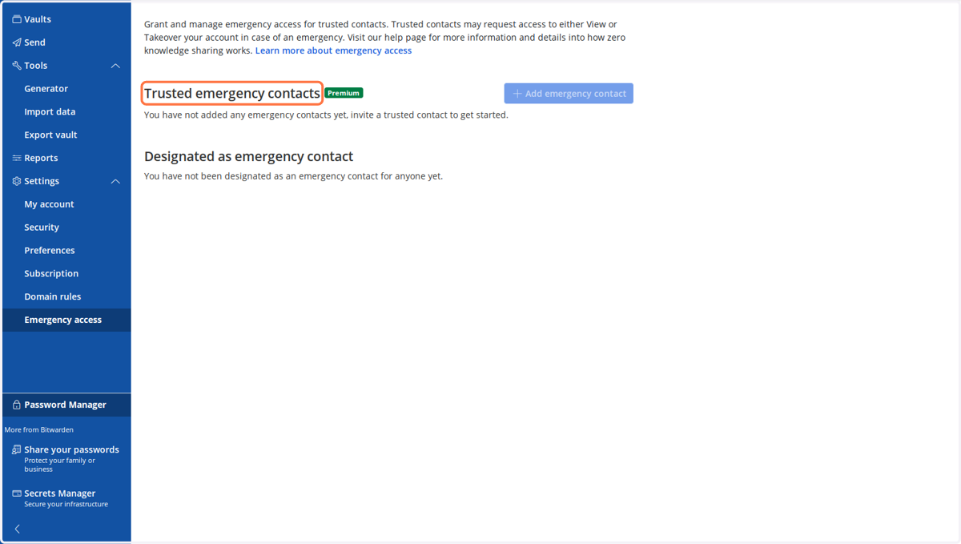Click the 'Trusted emergency contacts' heading
This screenshot has width=961, height=544.
pyautogui.click(x=232, y=94)
